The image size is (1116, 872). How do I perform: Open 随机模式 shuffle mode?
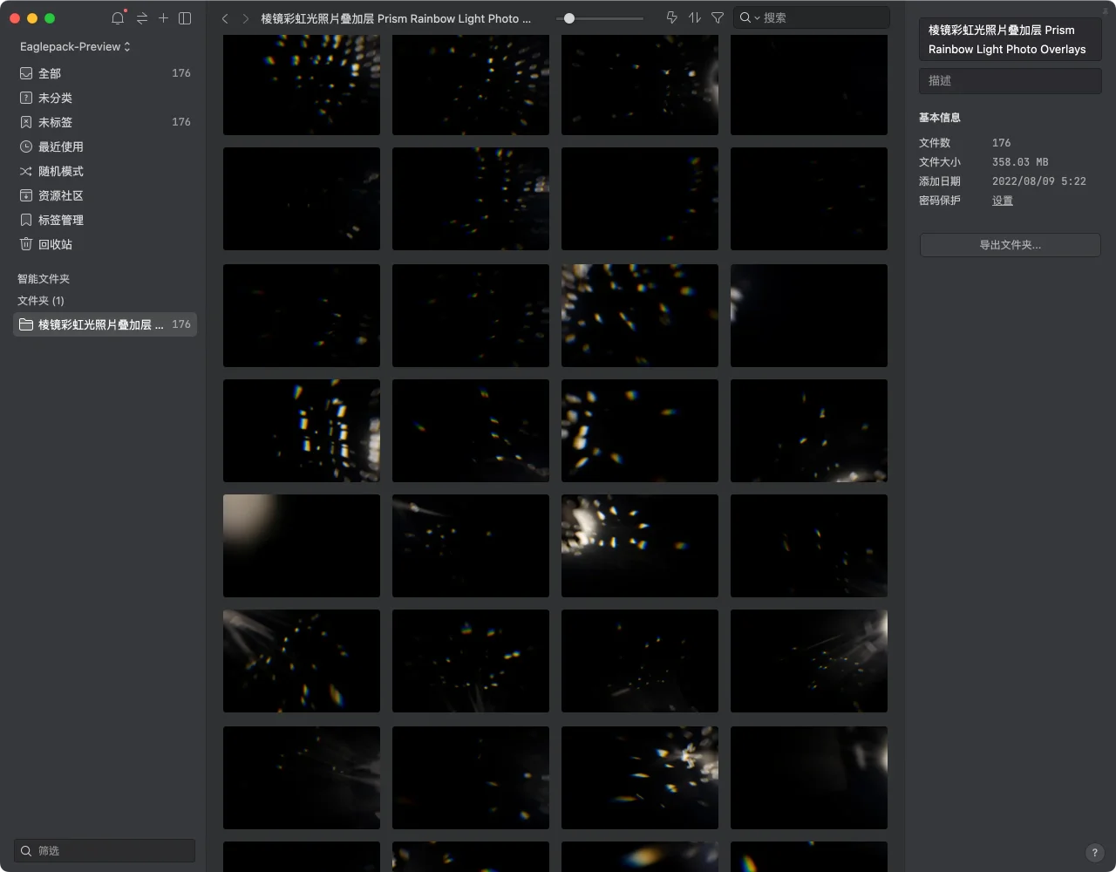click(105, 171)
